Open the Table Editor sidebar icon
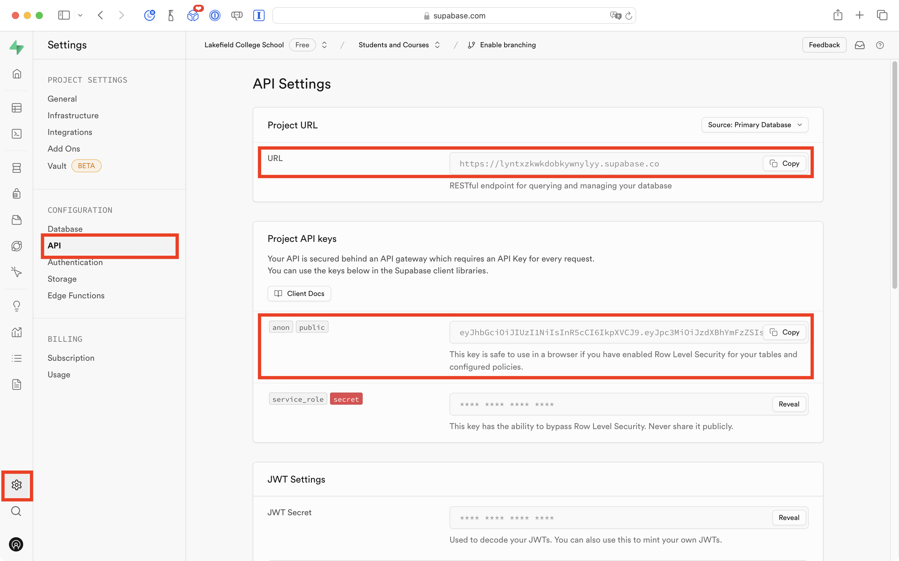Viewport: 899px width, 561px height. click(17, 108)
